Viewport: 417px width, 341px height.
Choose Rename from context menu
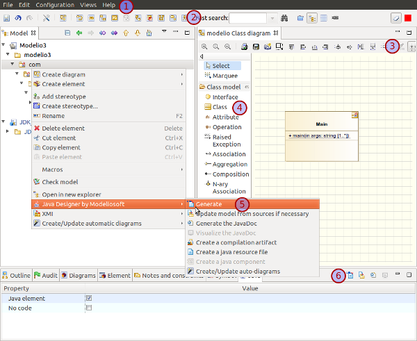tap(108, 116)
